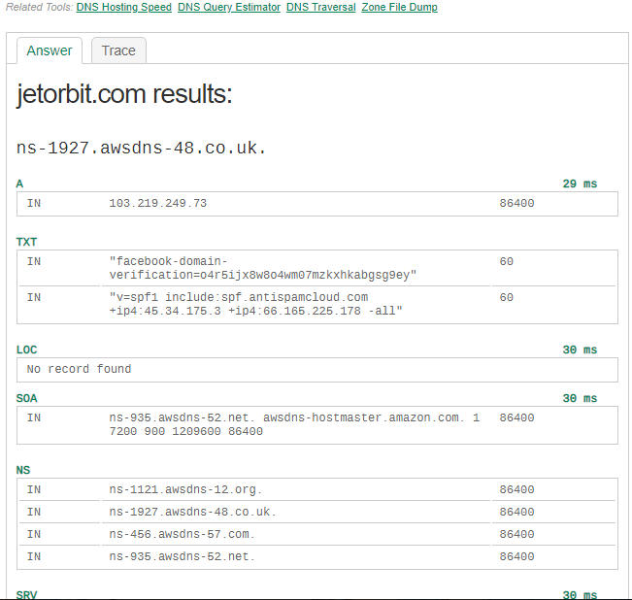Open the DNS Query Estimator link
632x600 pixels.
(x=229, y=7)
